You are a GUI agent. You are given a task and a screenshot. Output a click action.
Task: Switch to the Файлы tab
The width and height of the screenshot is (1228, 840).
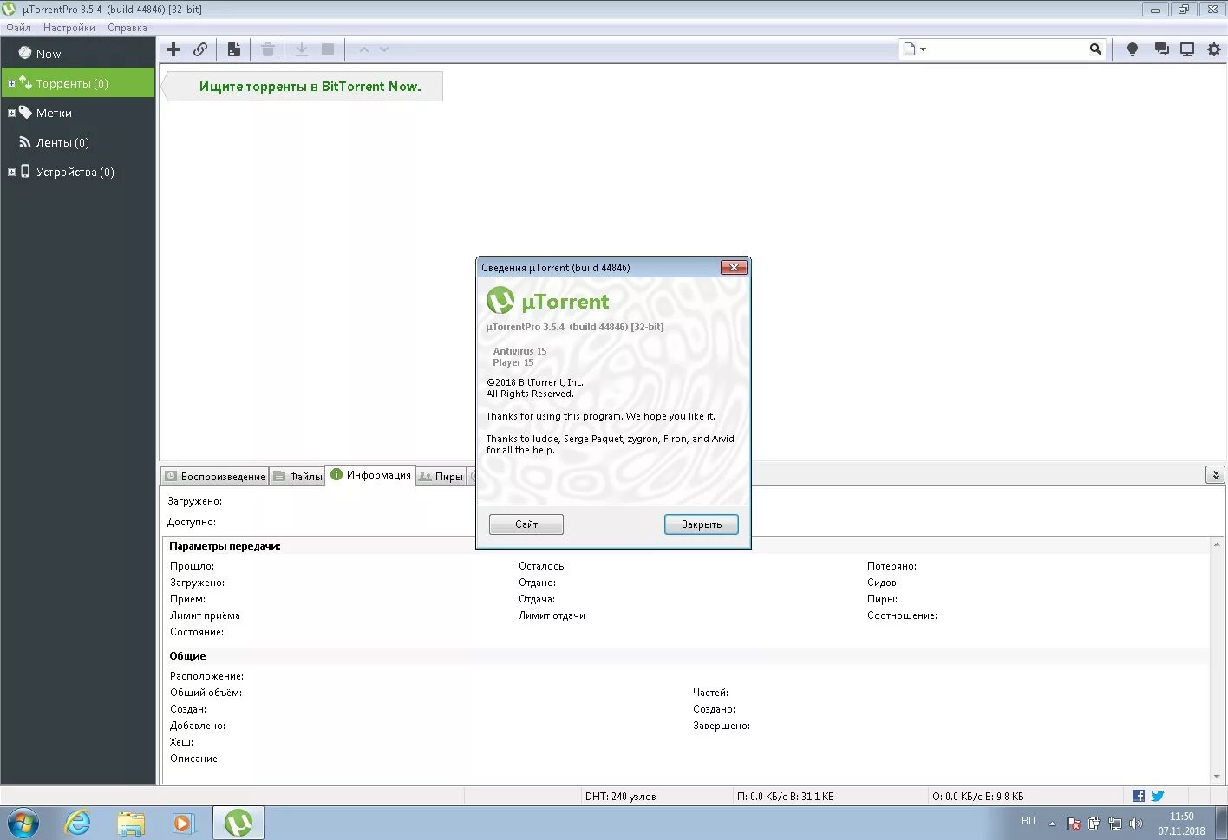click(297, 476)
